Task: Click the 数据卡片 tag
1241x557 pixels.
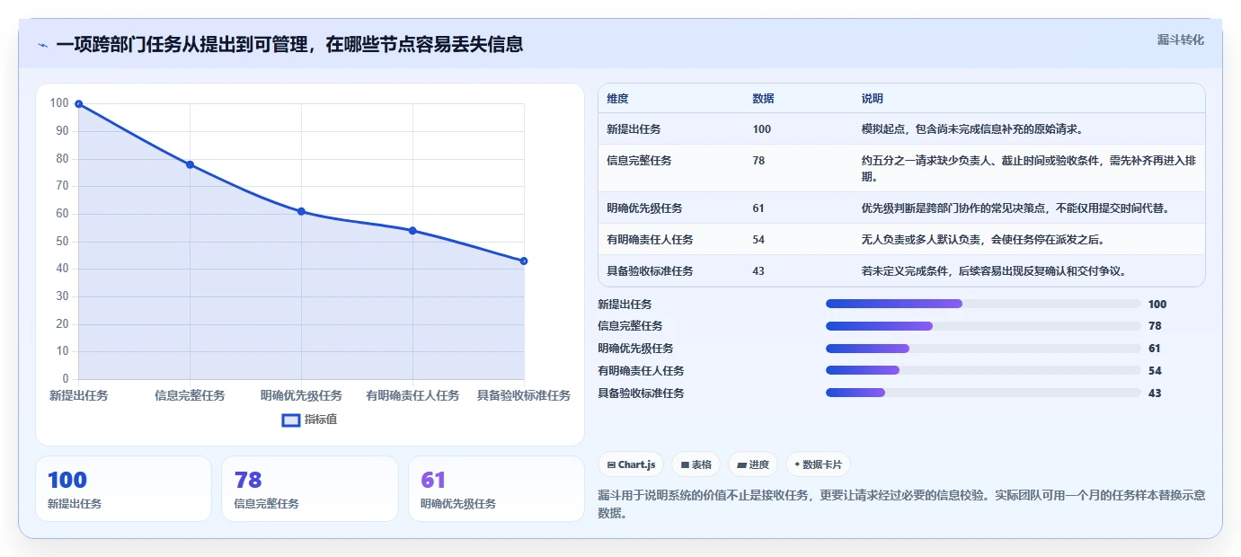Action: [x=818, y=464]
